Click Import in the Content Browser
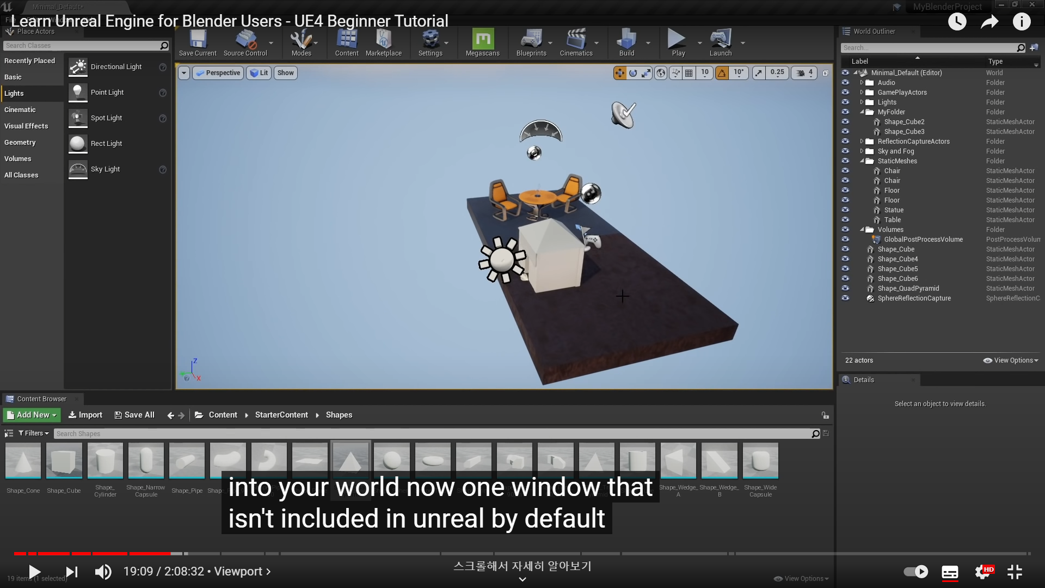 click(x=85, y=415)
